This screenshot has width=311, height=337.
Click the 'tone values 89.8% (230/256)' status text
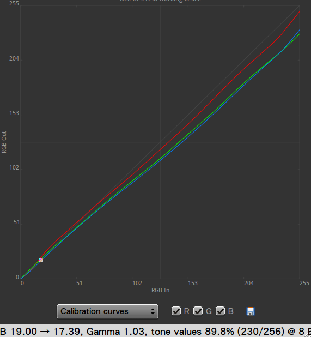click(x=217, y=332)
